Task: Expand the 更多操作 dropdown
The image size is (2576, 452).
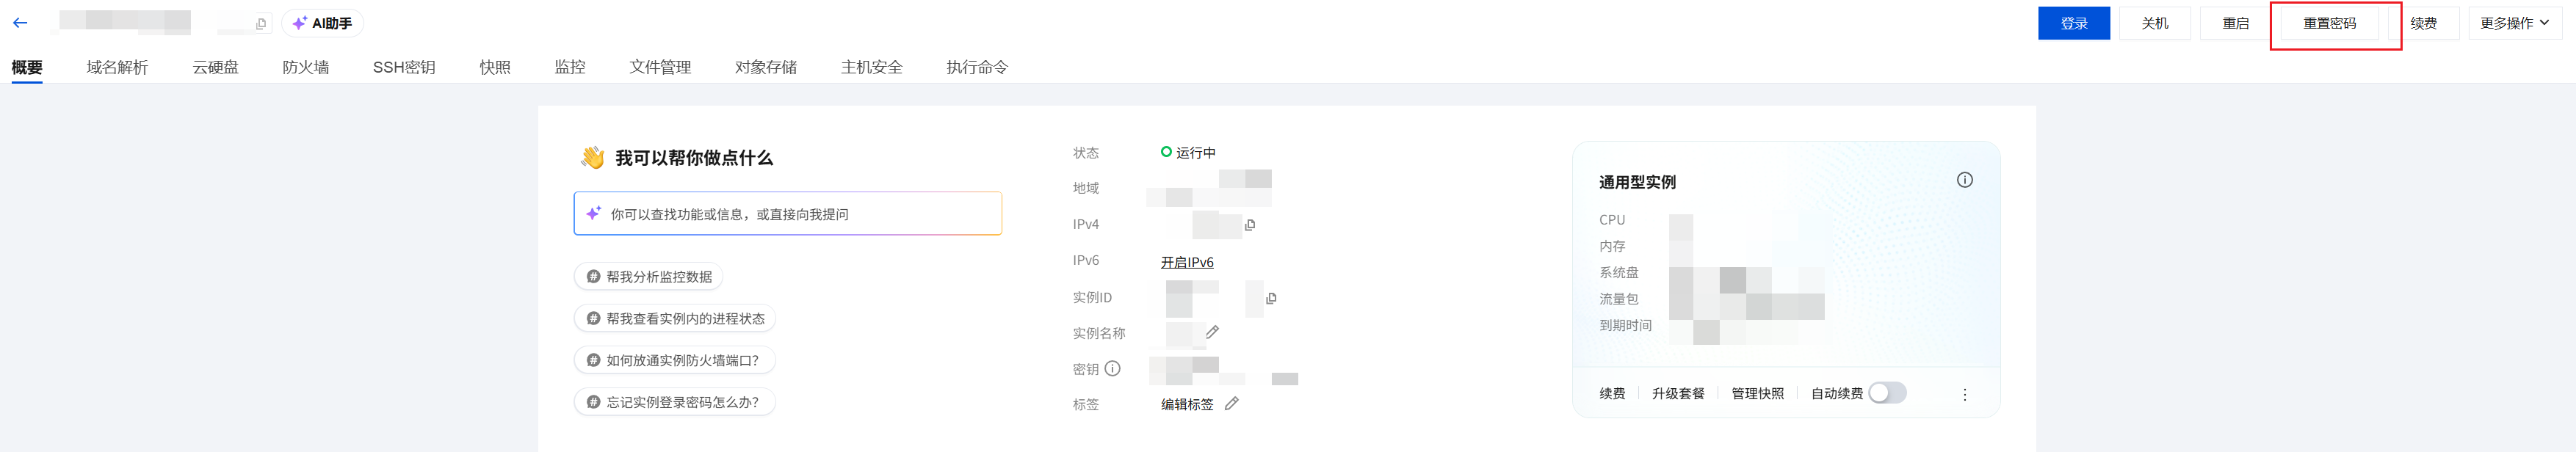Action: tap(2515, 23)
